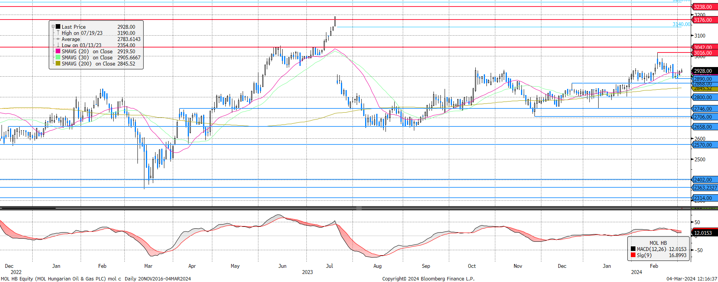Click the red 3016.00 price level tag
The width and height of the screenshot is (718, 282).
click(704, 53)
